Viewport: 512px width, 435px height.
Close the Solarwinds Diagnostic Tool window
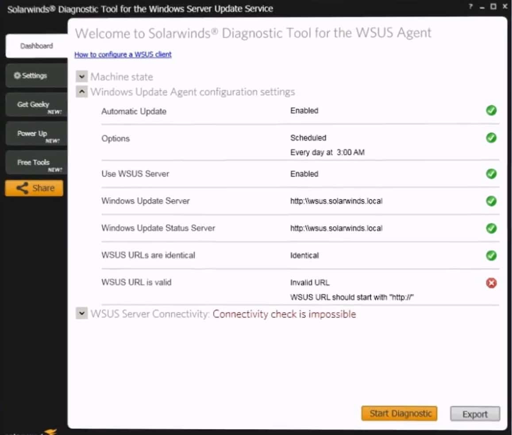pyautogui.click(x=505, y=6)
